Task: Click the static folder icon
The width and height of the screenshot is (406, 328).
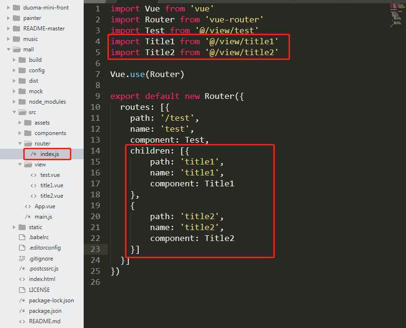Action: coord(22,227)
